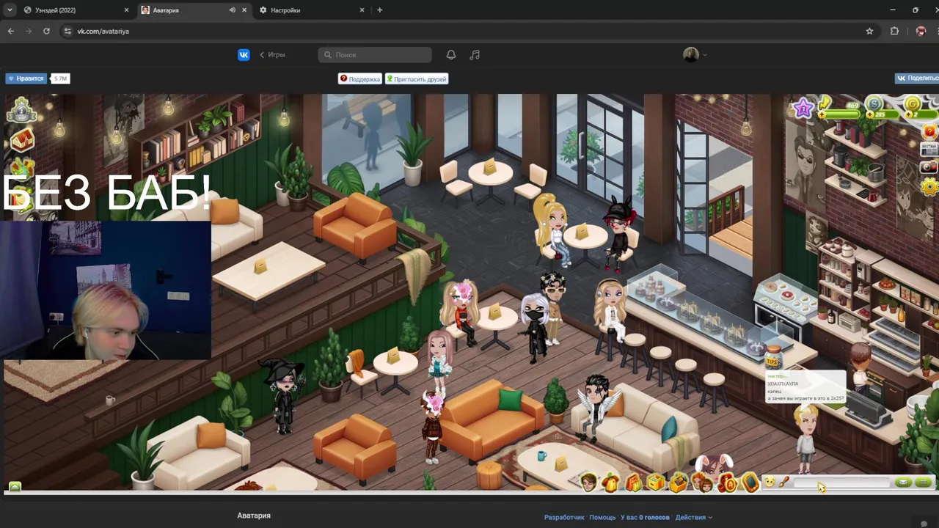939x528 pixels.
Task: Open the avatar face profile icon
Action: [588, 482]
